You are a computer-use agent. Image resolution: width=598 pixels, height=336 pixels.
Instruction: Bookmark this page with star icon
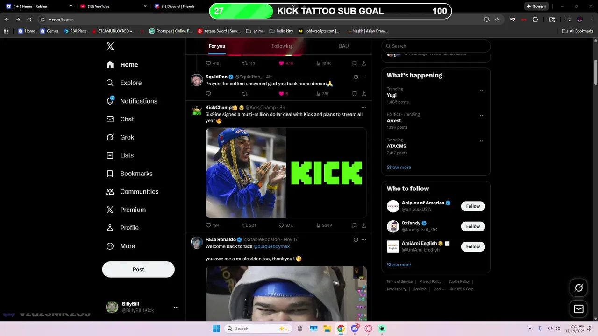coord(497,20)
